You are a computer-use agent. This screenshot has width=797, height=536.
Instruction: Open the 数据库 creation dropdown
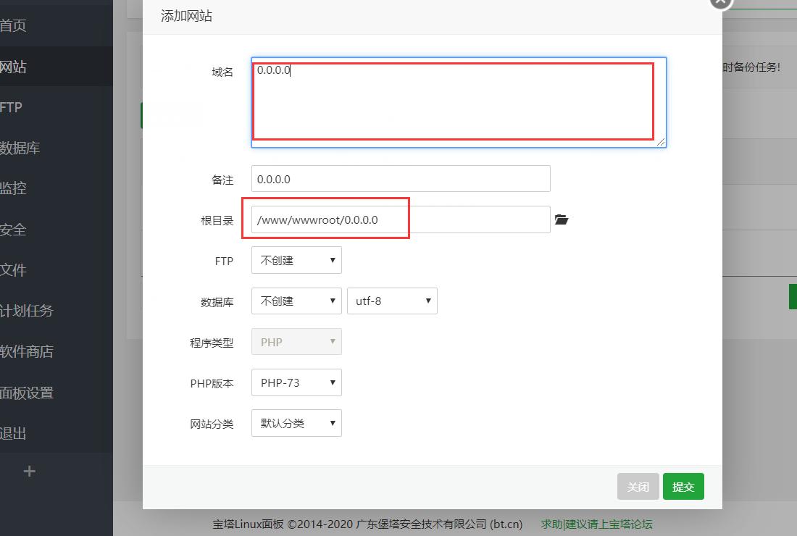point(296,301)
